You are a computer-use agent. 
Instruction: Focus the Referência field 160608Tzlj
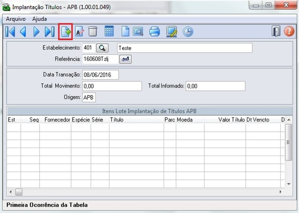click(100, 59)
